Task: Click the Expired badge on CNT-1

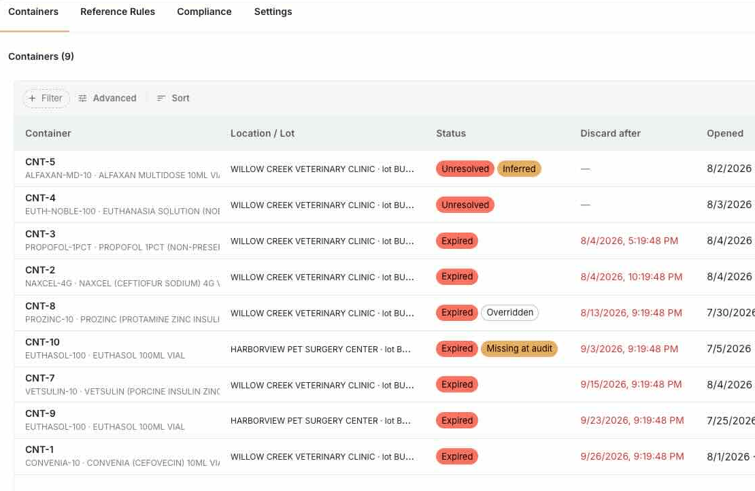Action: coord(457,457)
